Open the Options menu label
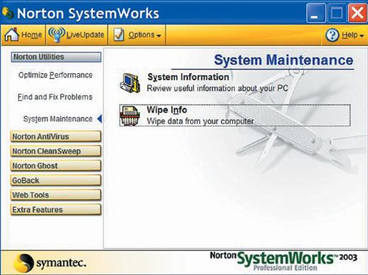The height and width of the screenshot is (275, 368). click(x=142, y=35)
